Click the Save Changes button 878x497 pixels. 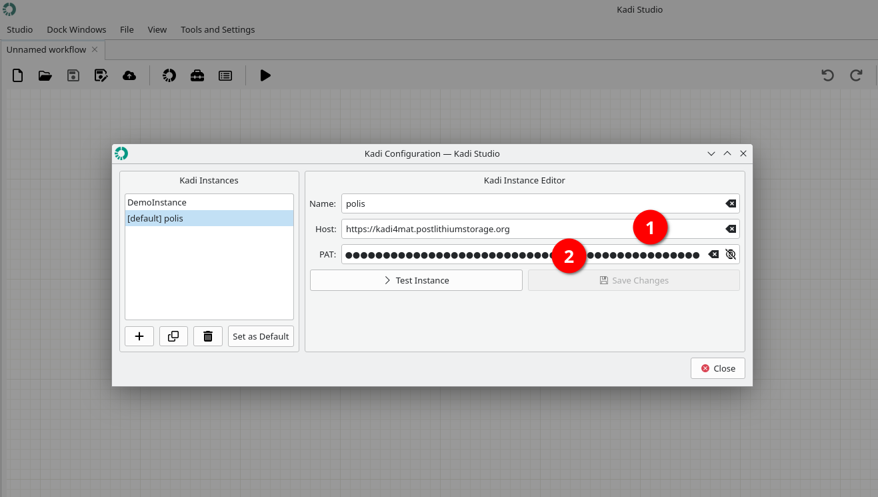click(634, 280)
